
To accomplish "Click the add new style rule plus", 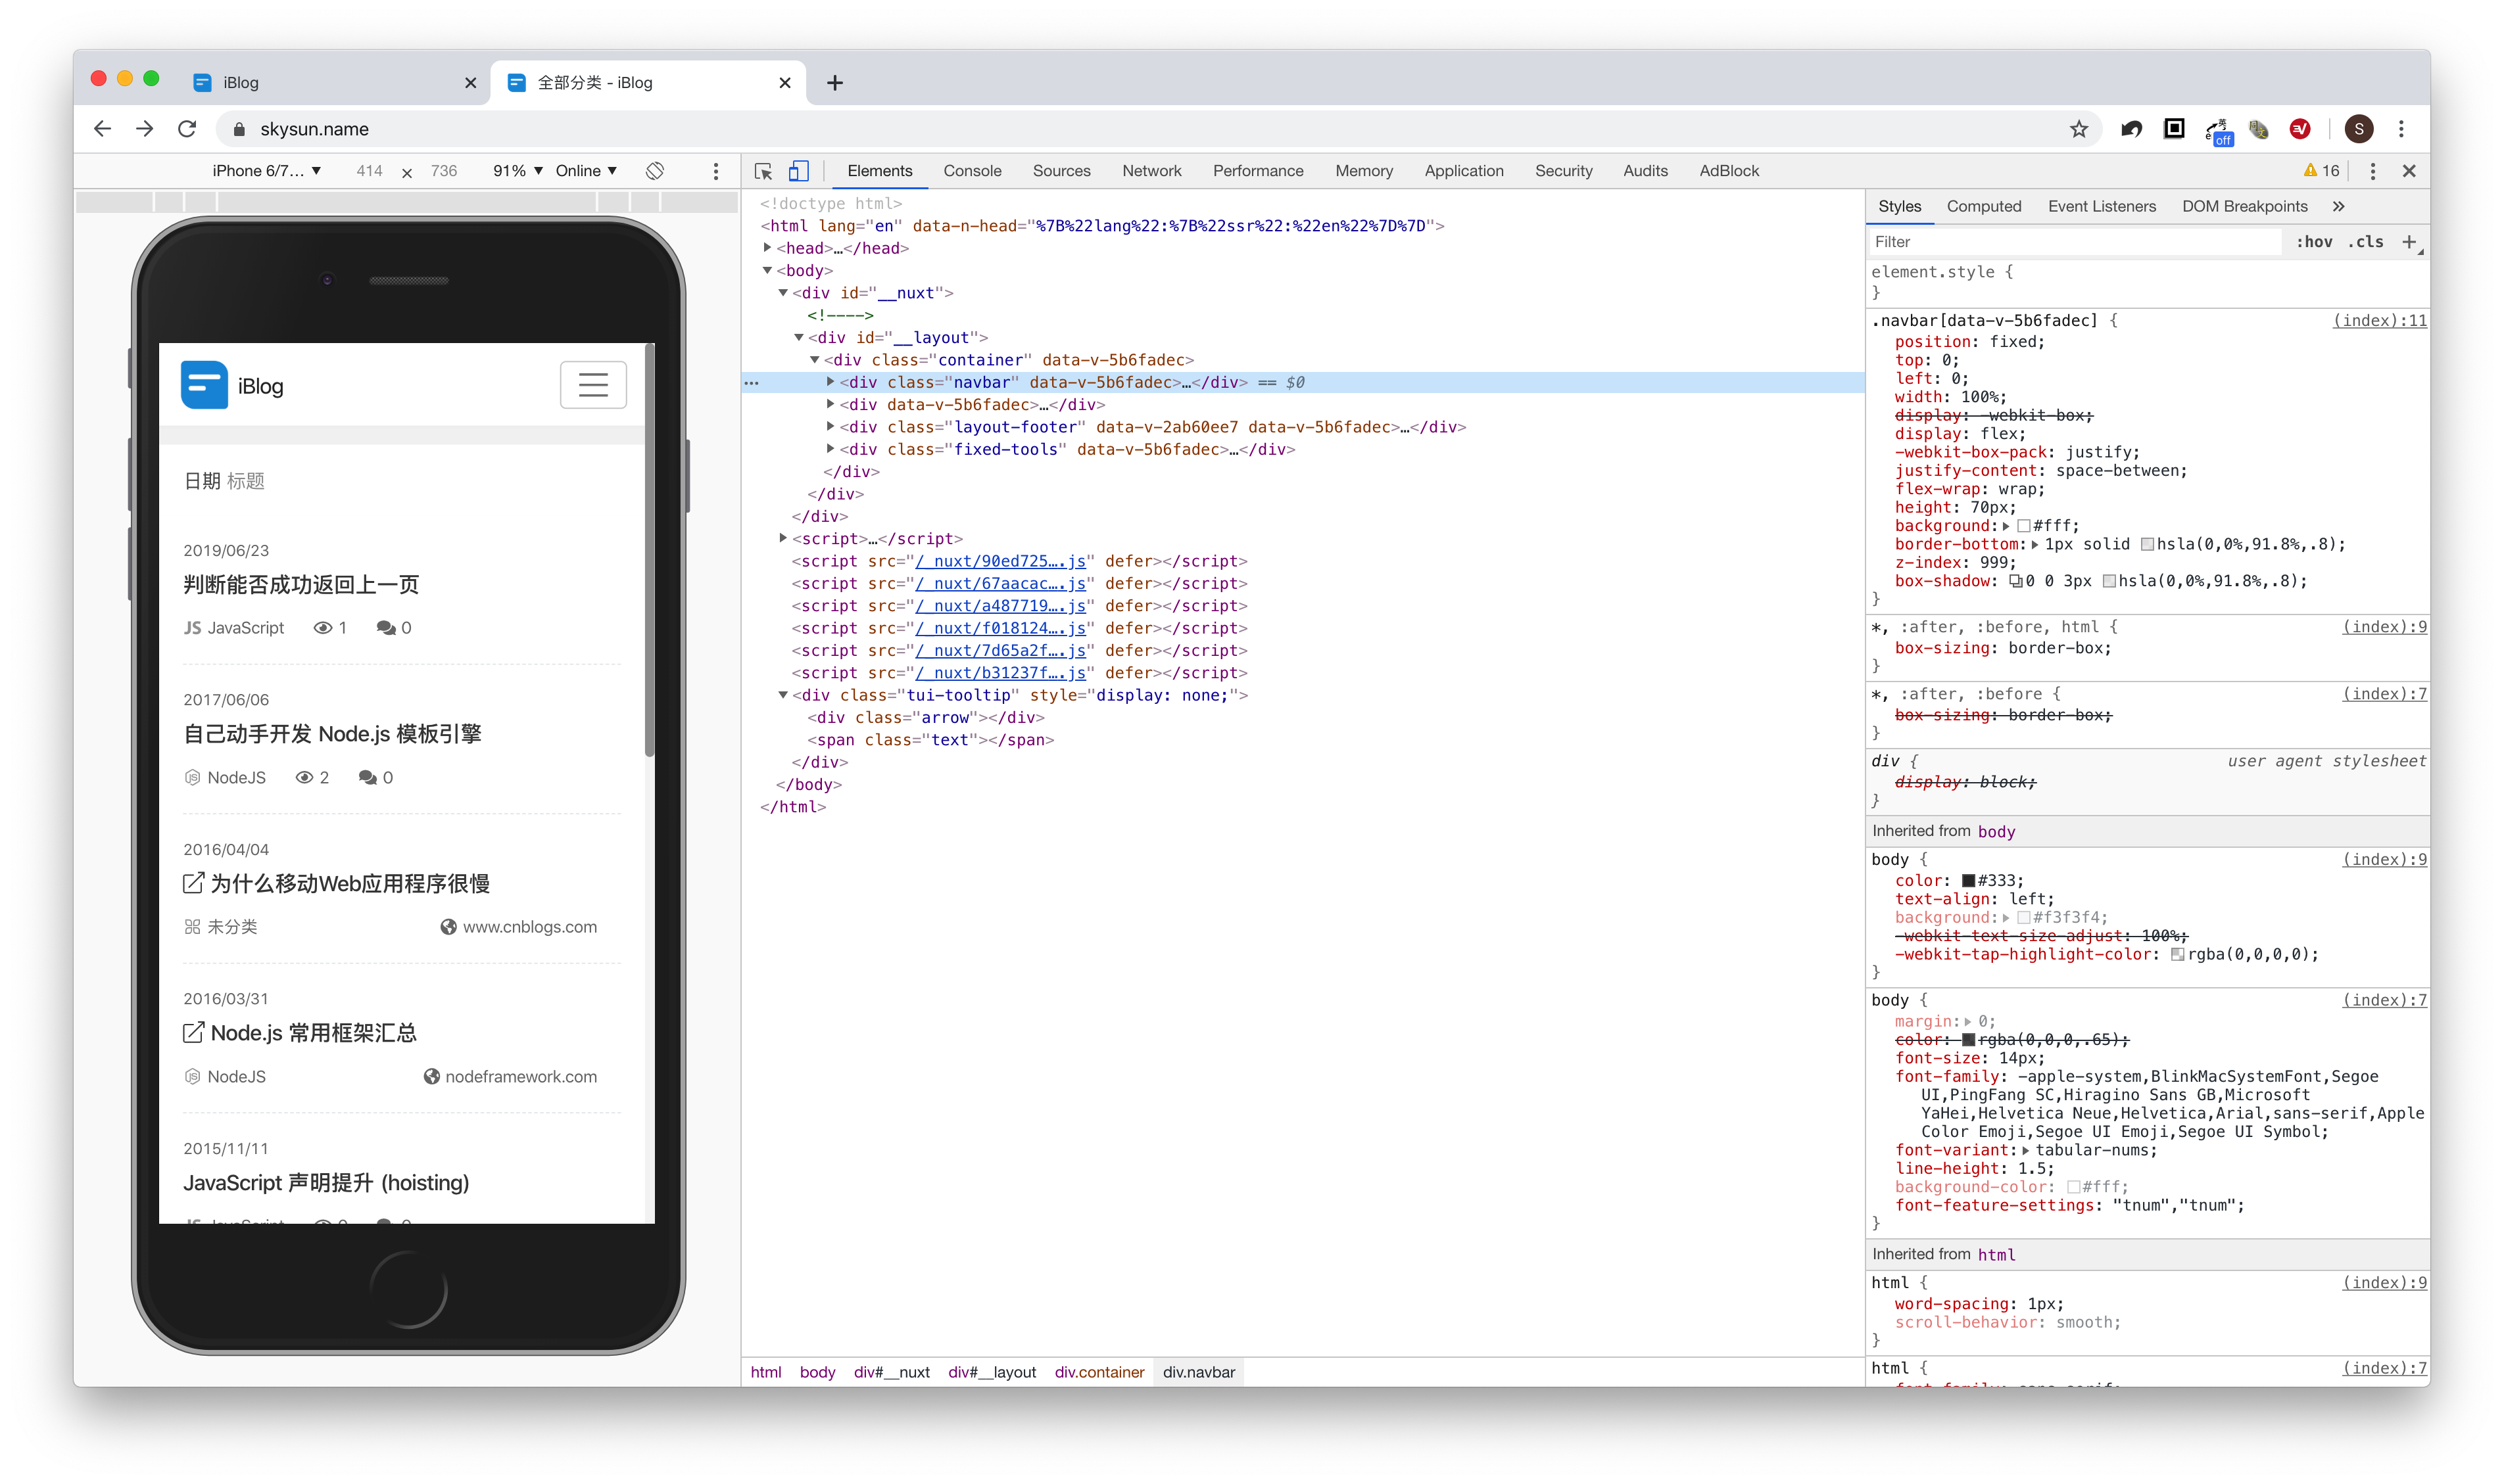I will tap(2409, 242).
